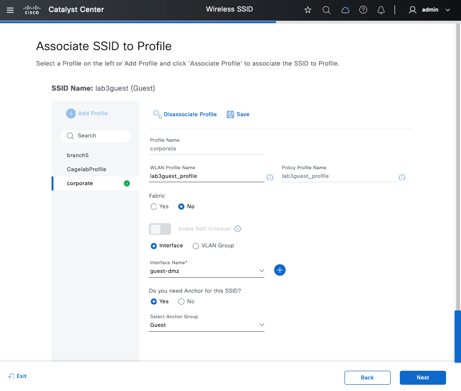This screenshot has height=391, width=461.
Task: Open the notifications bell
Action: [381, 10]
